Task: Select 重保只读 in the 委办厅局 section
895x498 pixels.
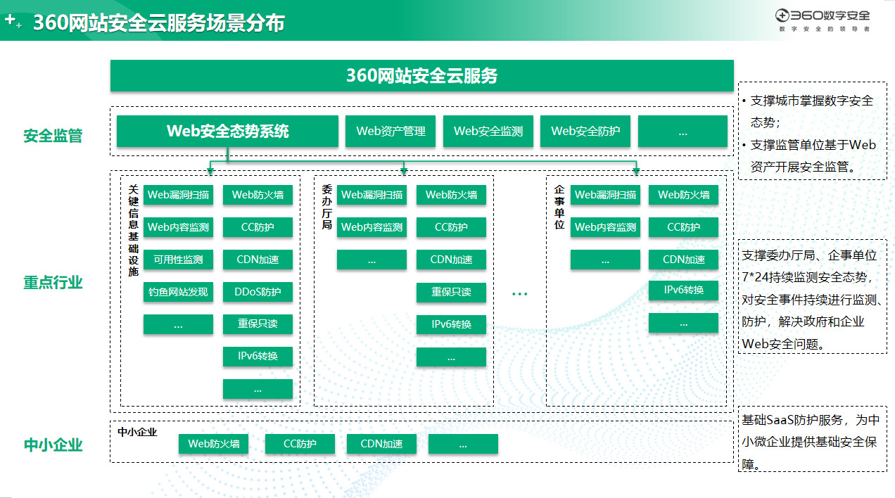Action: click(x=451, y=292)
